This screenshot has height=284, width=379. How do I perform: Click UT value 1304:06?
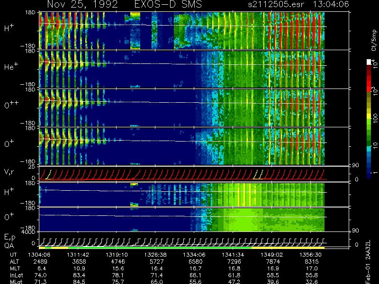(x=39, y=255)
